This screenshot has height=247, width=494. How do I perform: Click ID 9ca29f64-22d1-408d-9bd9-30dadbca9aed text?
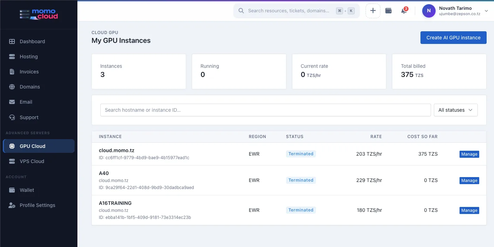pos(146,188)
